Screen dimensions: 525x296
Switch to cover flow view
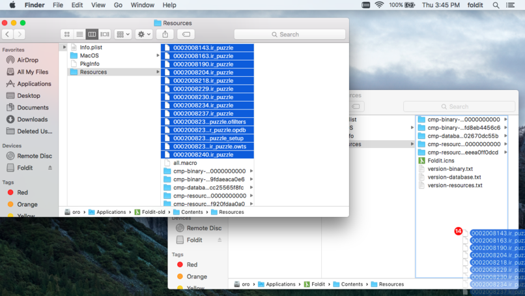point(104,34)
